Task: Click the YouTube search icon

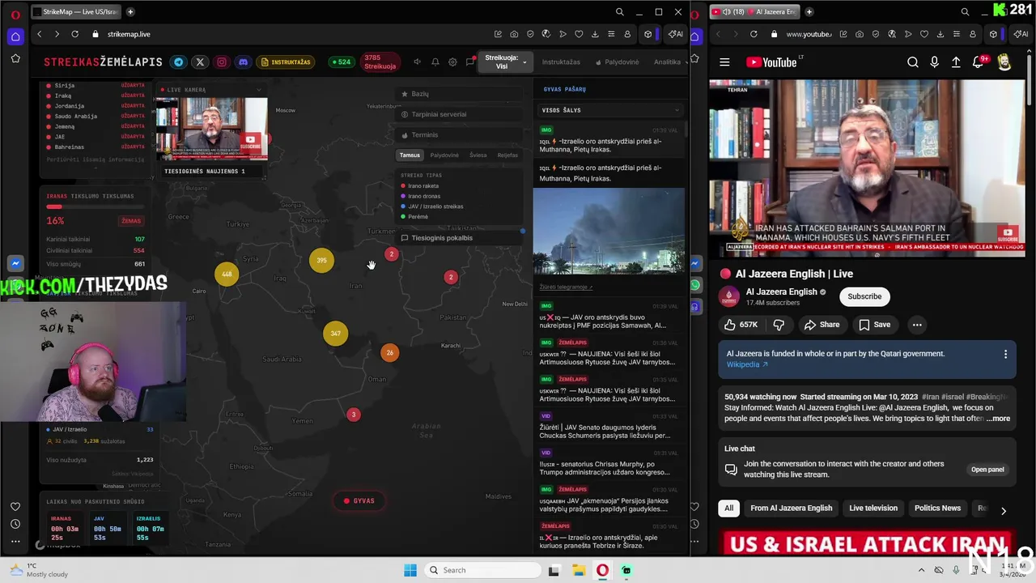Action: click(x=912, y=62)
